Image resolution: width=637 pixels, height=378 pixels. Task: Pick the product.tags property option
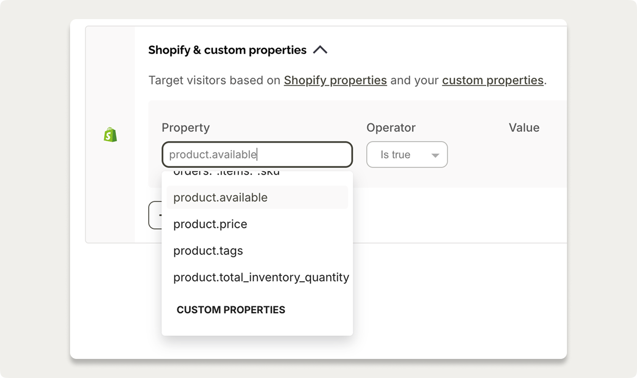(208, 251)
